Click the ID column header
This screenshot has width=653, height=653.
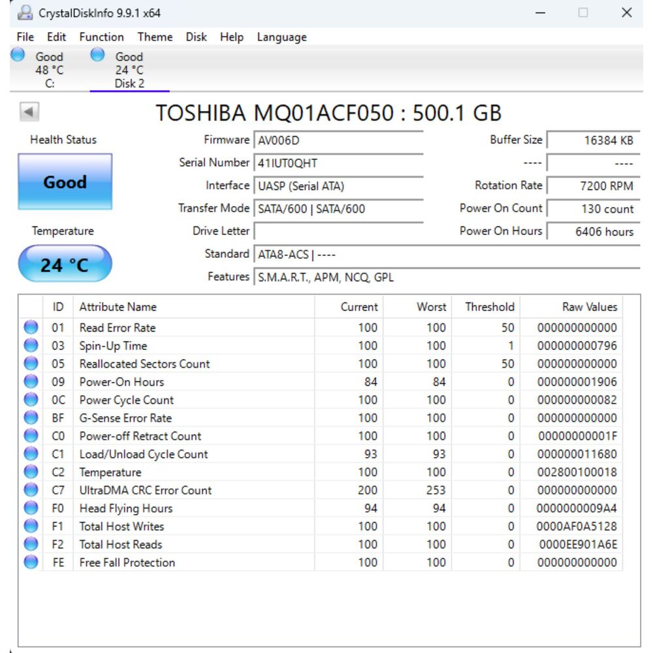tap(58, 307)
